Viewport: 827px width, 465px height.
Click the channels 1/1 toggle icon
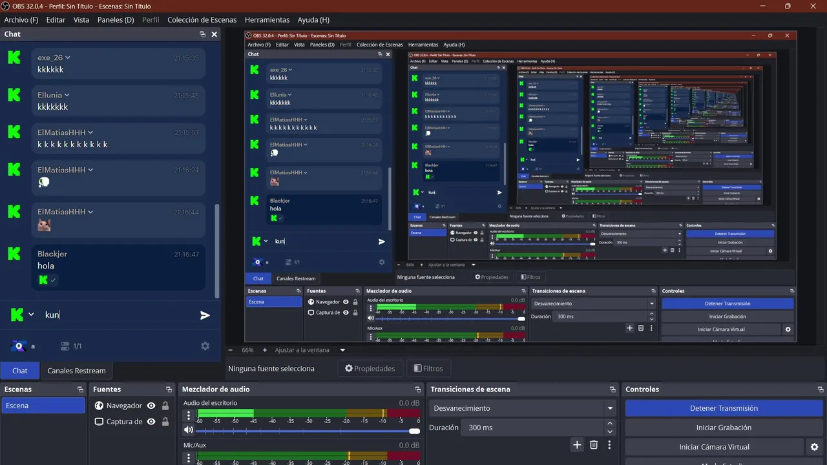65,346
